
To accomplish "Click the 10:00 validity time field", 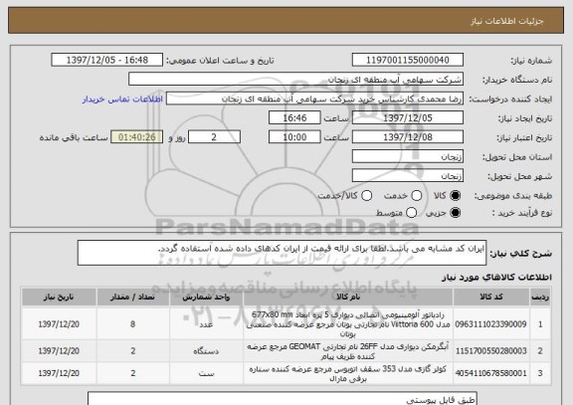I will click(x=294, y=137).
